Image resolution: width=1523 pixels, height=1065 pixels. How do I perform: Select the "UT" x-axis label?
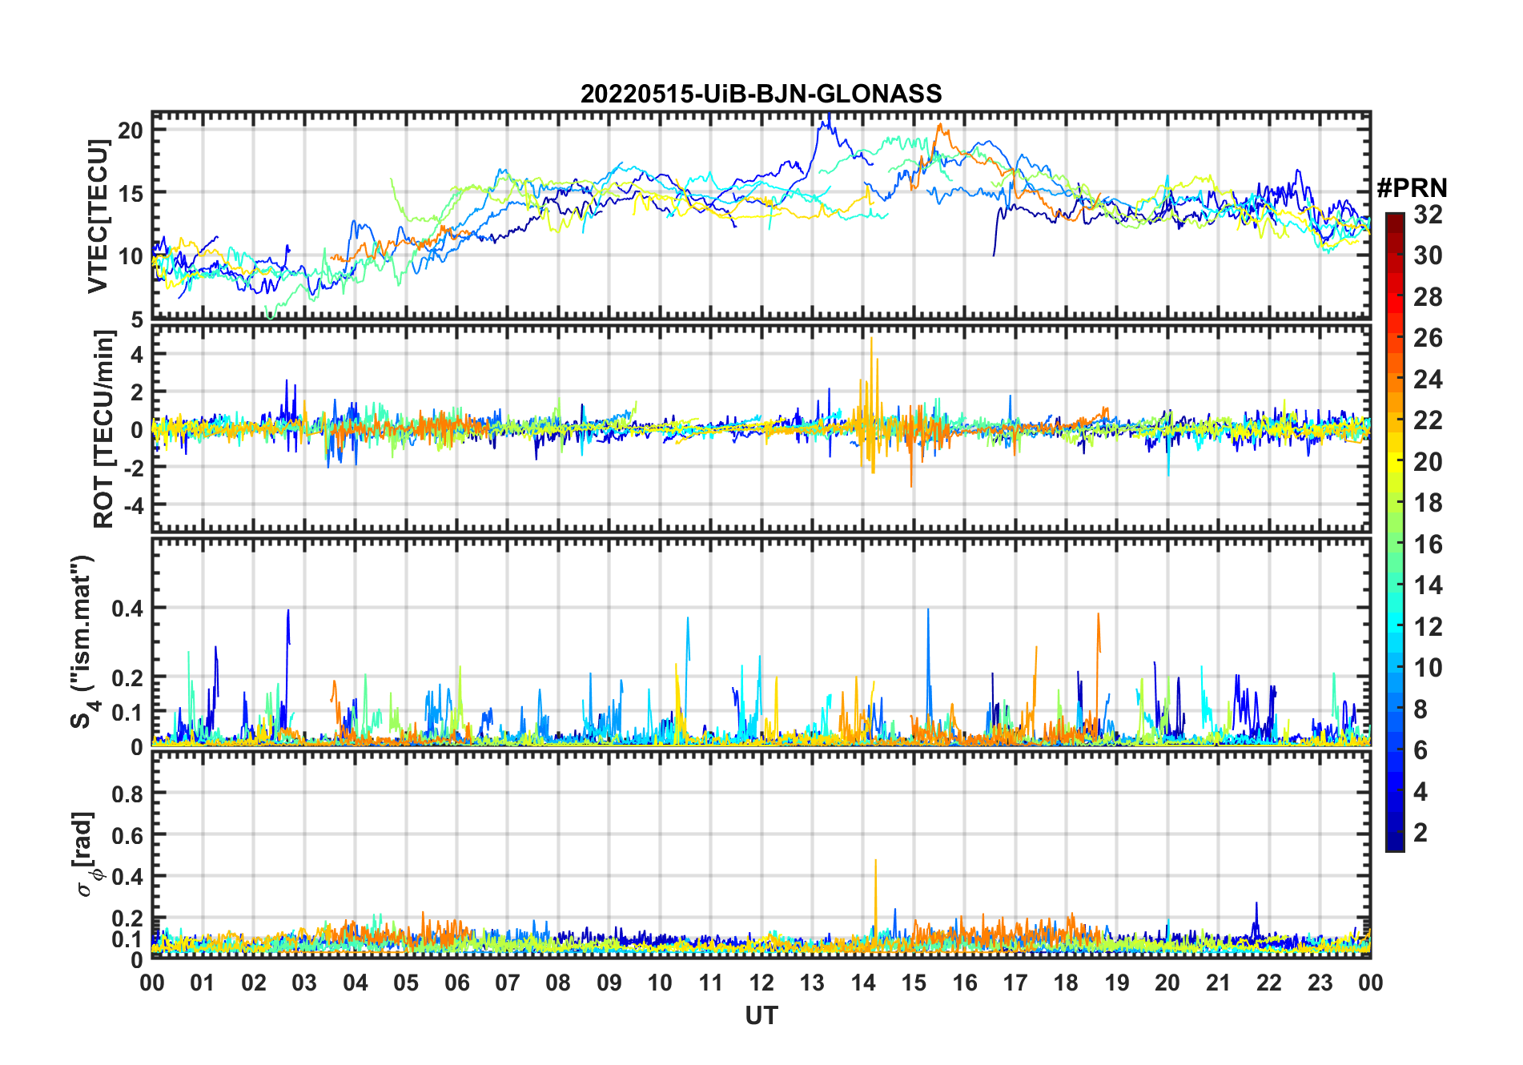[x=761, y=1015]
